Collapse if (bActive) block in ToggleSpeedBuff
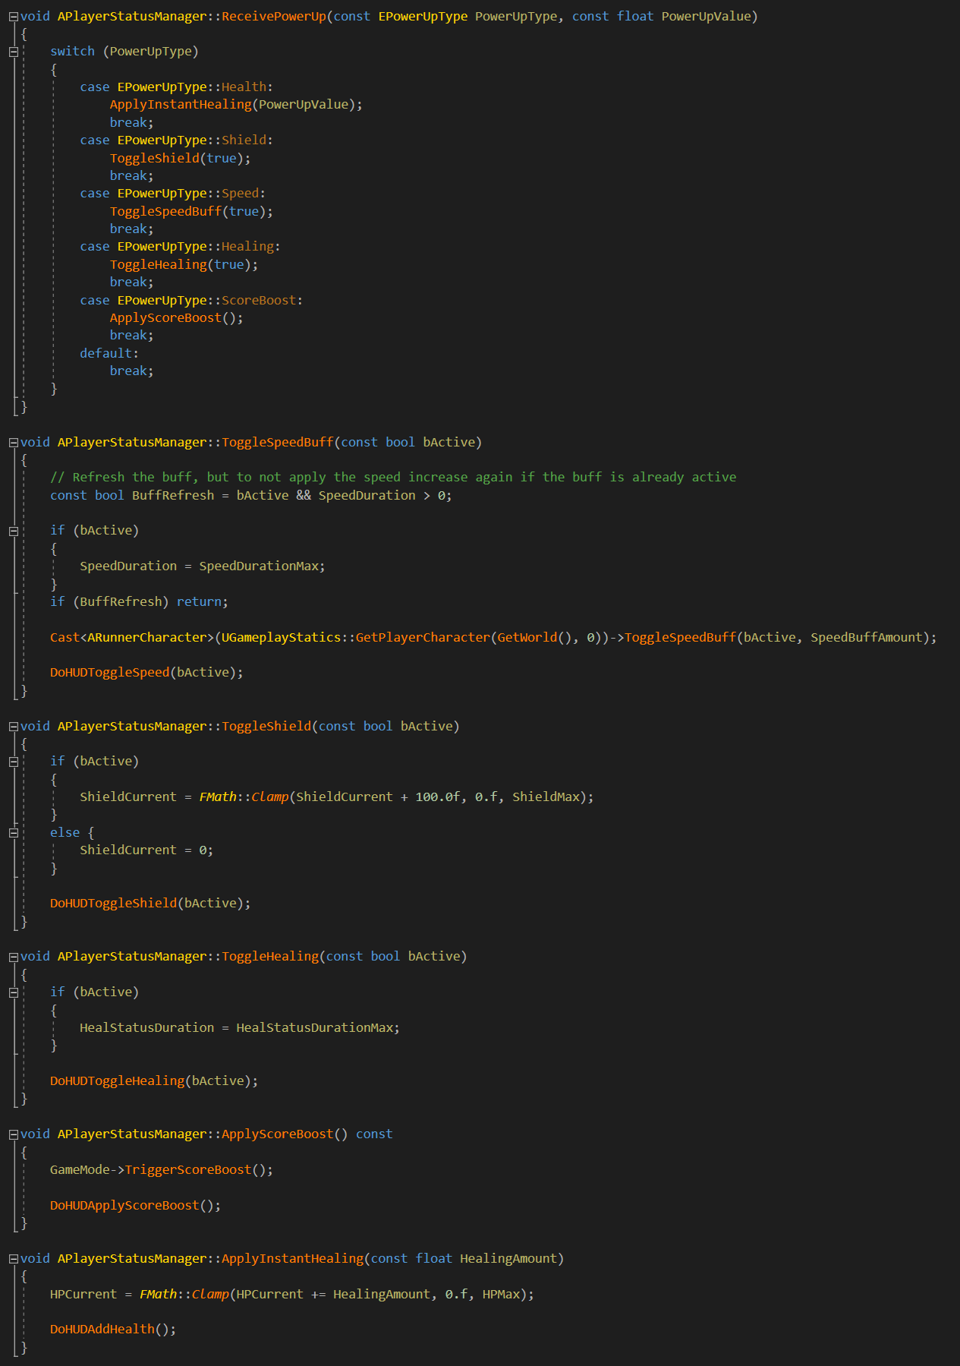Viewport: 960px width, 1366px height. 14,531
